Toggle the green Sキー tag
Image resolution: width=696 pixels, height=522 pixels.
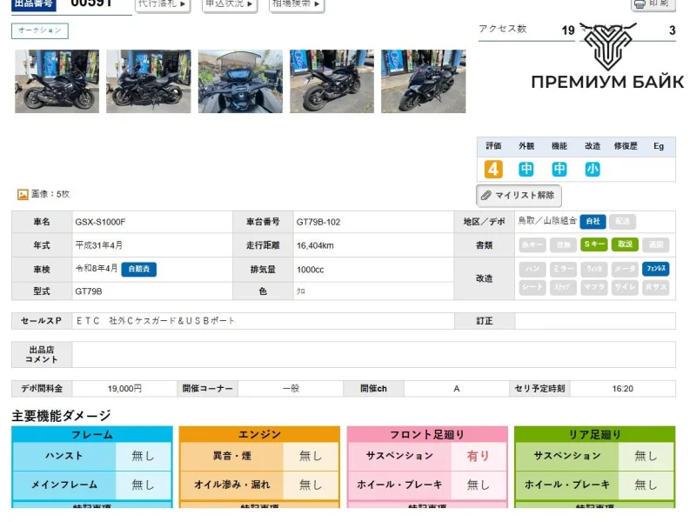coord(594,245)
